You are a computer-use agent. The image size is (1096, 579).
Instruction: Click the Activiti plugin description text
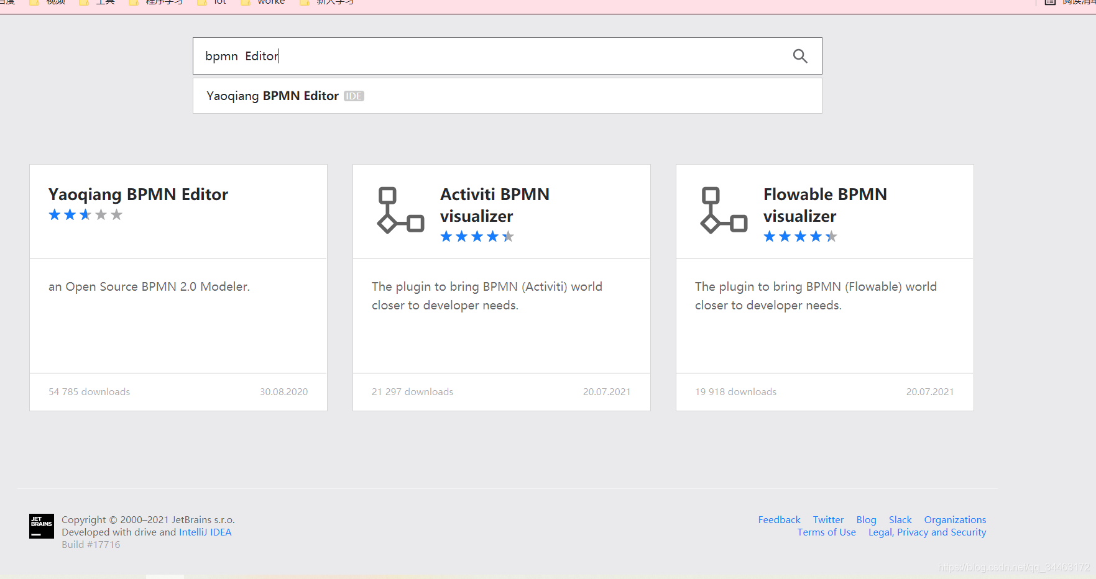tap(487, 296)
